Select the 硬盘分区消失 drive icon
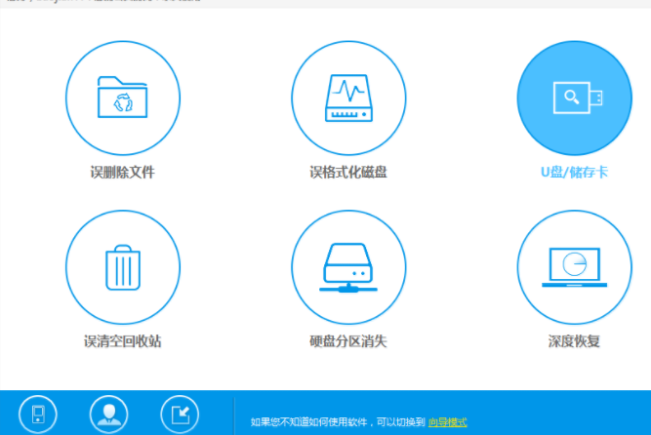This screenshot has height=435, width=651. [x=348, y=266]
